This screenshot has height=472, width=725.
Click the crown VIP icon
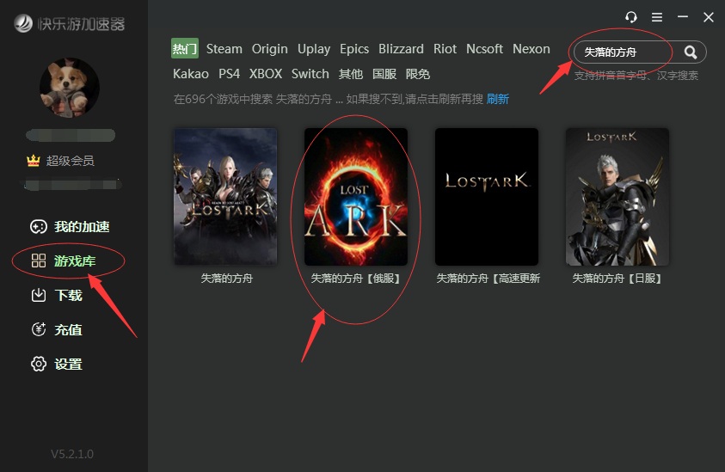34,161
